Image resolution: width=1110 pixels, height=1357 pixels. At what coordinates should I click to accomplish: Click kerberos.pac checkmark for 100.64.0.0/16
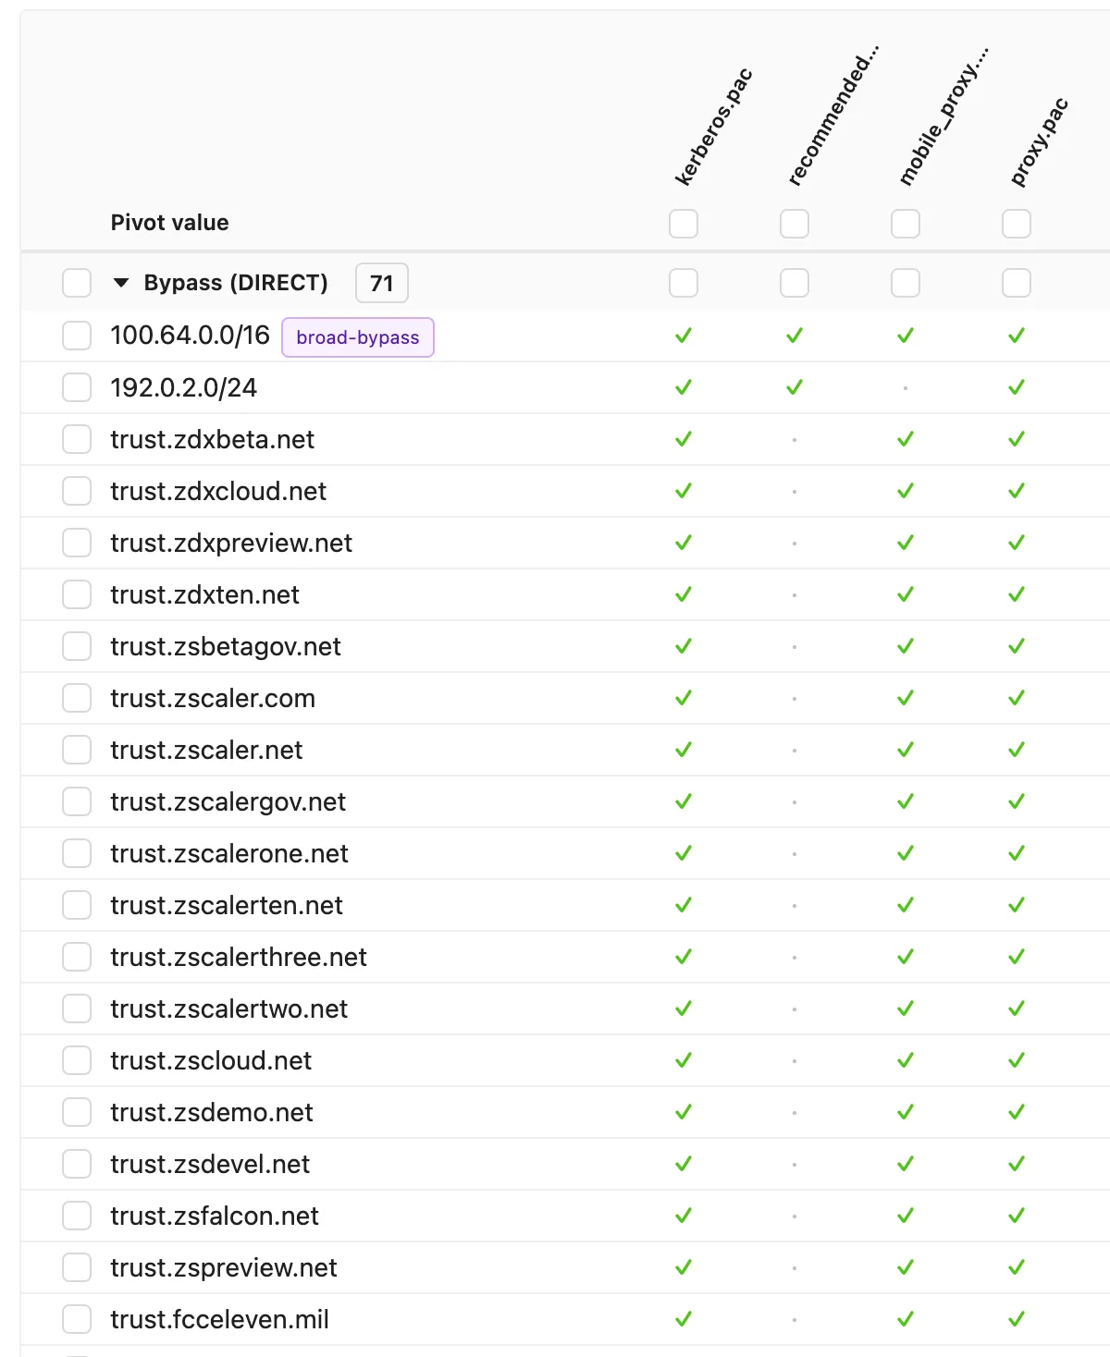tap(684, 336)
